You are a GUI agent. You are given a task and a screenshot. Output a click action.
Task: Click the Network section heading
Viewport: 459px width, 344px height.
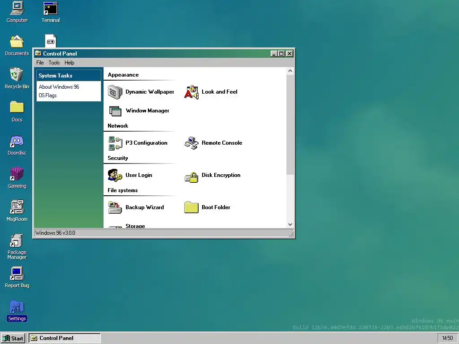[x=118, y=126]
